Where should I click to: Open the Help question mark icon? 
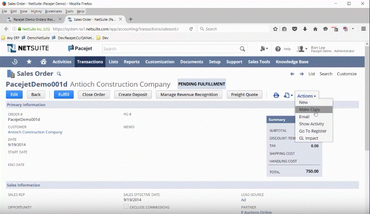(x=278, y=49)
